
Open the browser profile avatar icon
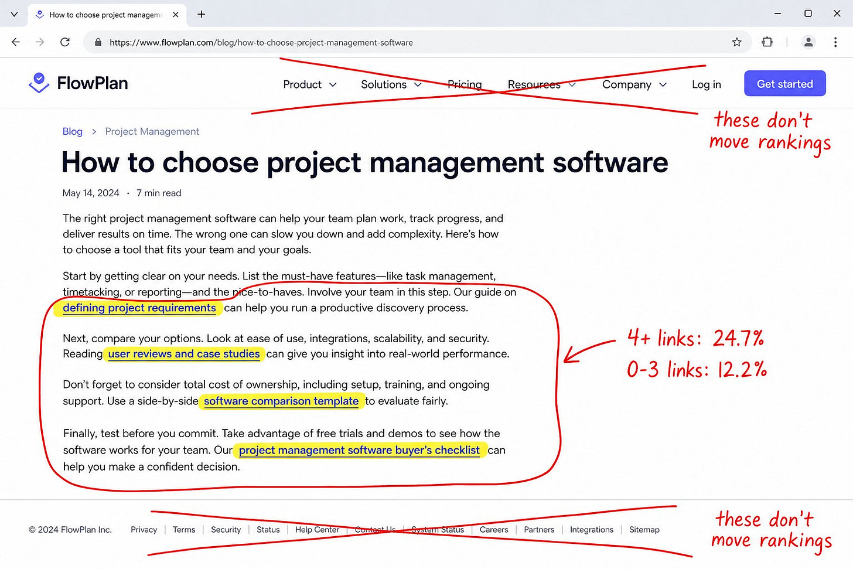[808, 42]
